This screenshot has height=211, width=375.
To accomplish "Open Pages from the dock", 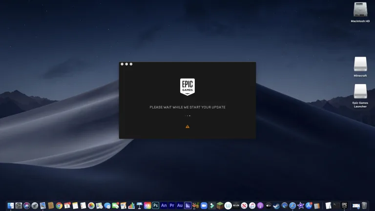I will tap(124, 206).
